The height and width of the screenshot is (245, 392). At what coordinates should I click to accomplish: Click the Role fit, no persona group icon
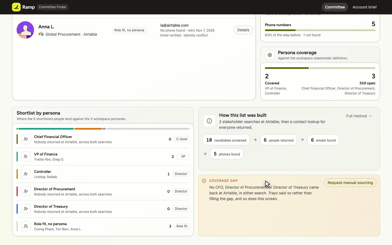pyautogui.click(x=26, y=226)
